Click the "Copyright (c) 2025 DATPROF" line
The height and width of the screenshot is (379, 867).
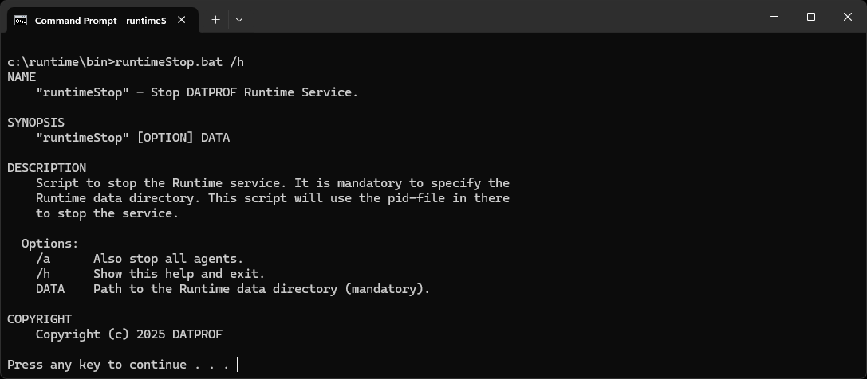(129, 334)
